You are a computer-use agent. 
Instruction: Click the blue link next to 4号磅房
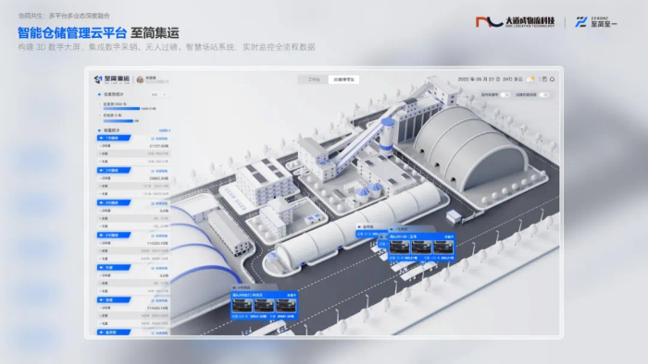[x=159, y=236]
